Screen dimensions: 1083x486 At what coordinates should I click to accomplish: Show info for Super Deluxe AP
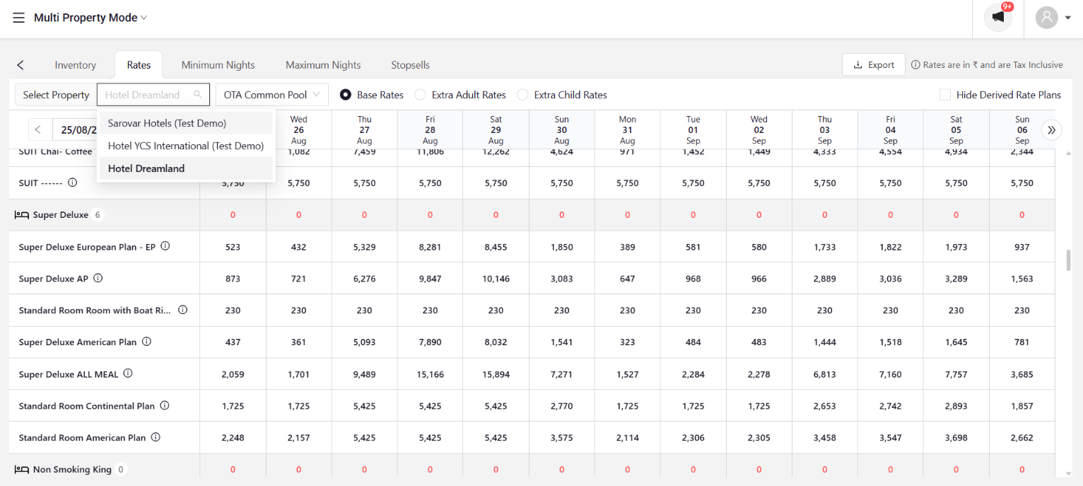pyautogui.click(x=98, y=278)
